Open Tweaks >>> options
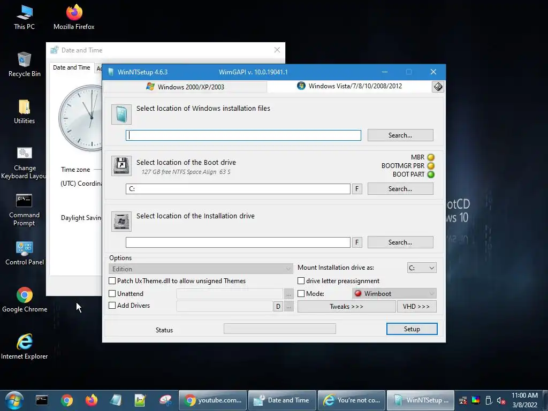 (x=346, y=307)
